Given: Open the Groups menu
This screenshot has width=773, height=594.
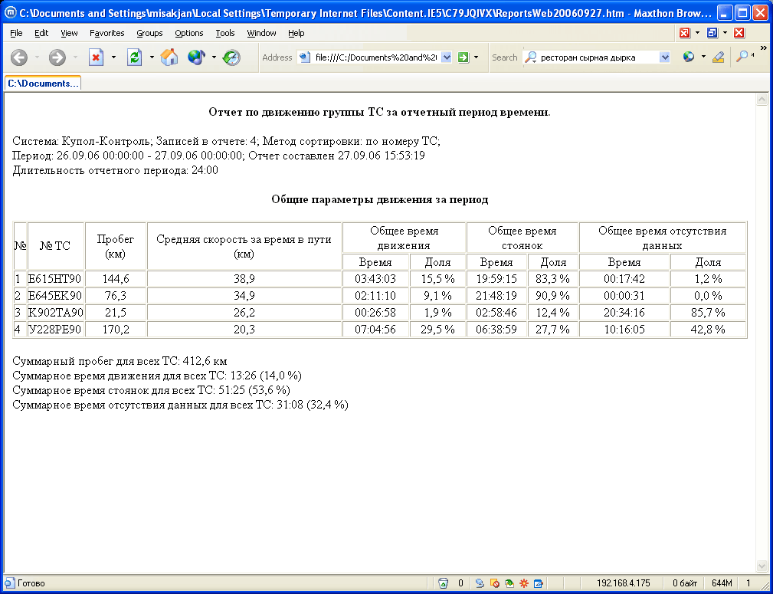Looking at the screenshot, I should [149, 33].
